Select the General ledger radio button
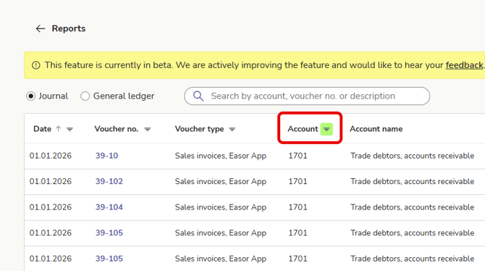 click(x=85, y=96)
